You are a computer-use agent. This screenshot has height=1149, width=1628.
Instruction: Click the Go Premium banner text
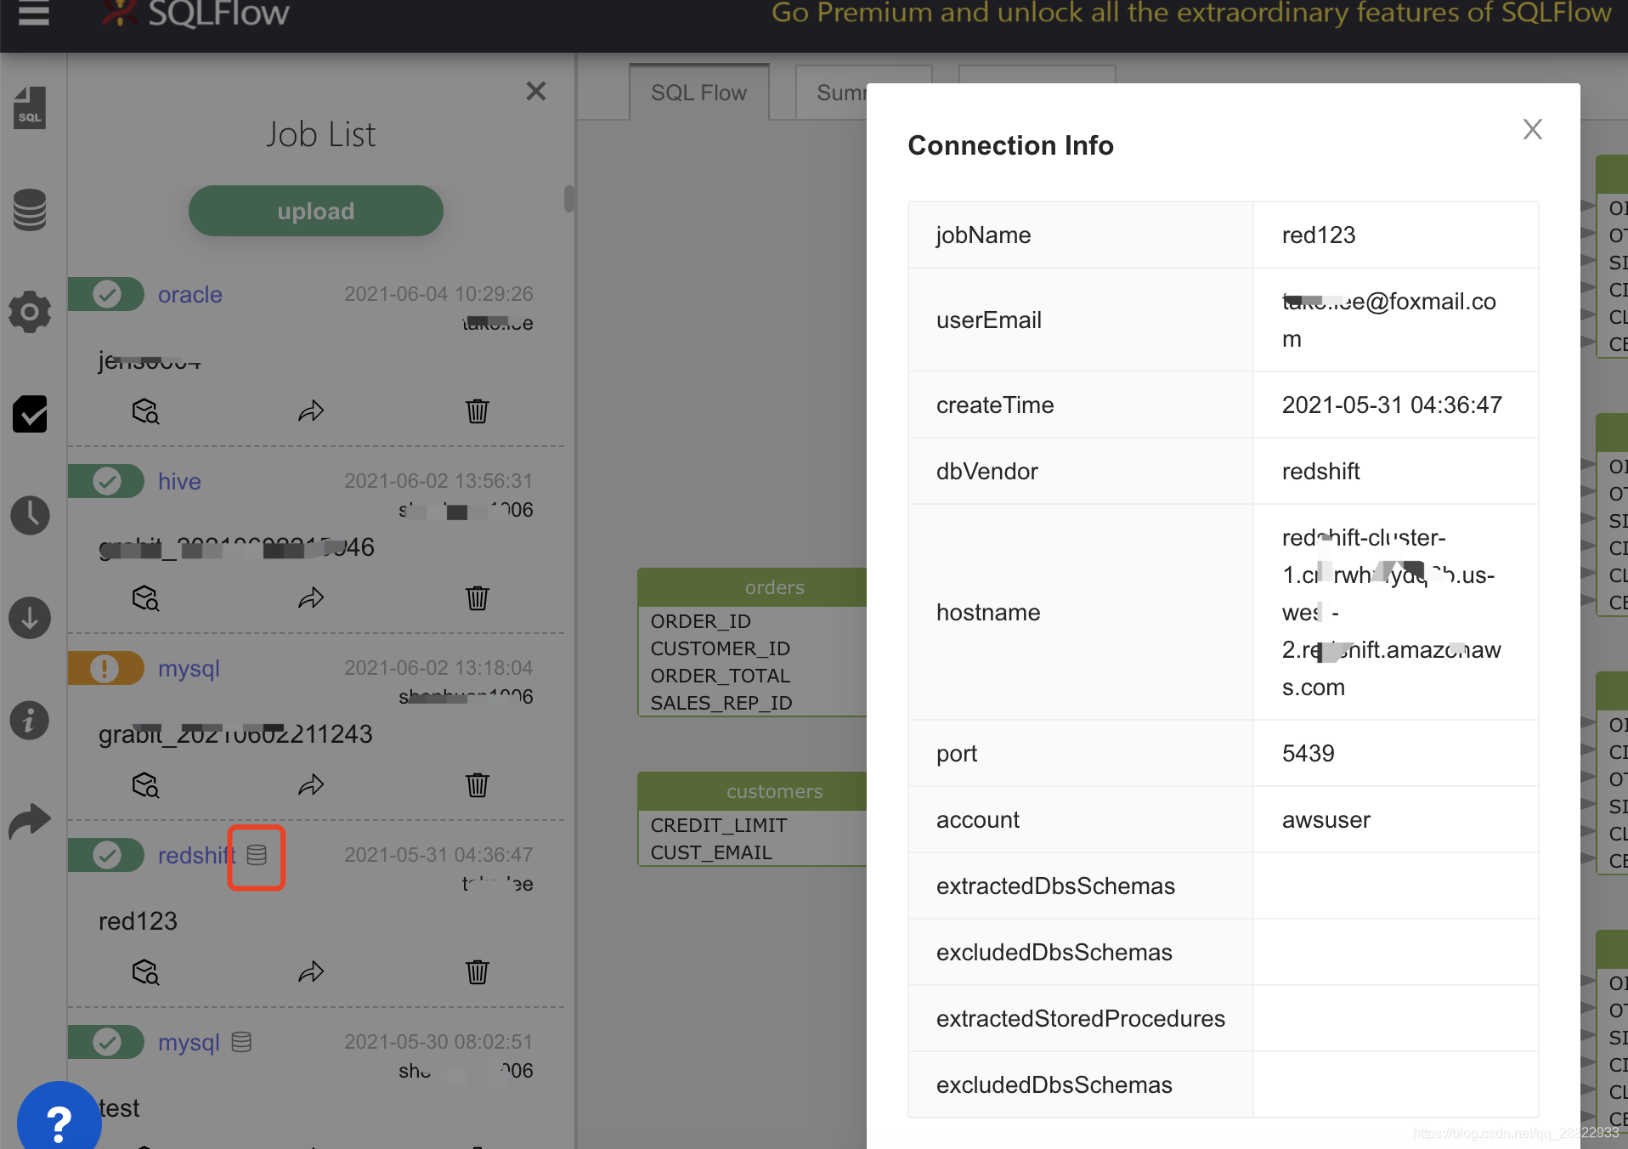click(1191, 14)
